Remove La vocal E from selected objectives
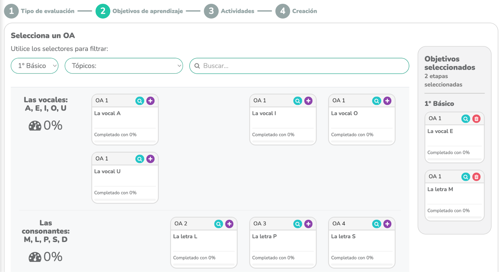This screenshot has width=501, height=272. tap(476, 119)
